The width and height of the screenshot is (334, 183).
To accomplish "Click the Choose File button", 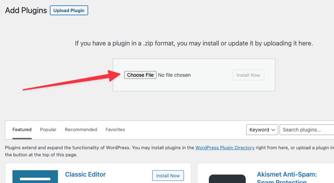I will point(140,75).
